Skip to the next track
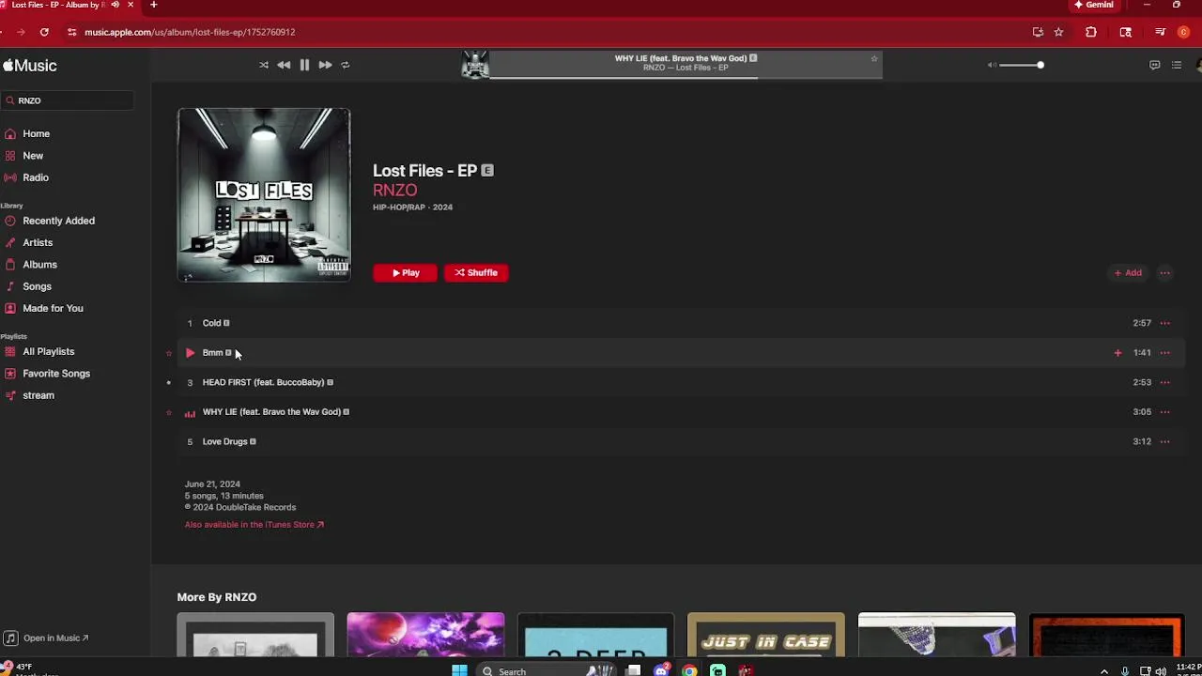The image size is (1202, 676). (325, 65)
